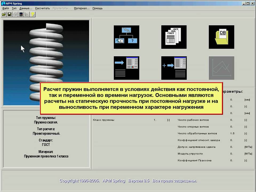This screenshot has height=192, width=256.
Task: Click the results chart toolbar icon
Action: coord(27,14)
